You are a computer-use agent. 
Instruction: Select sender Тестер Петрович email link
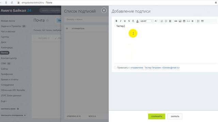(162, 68)
